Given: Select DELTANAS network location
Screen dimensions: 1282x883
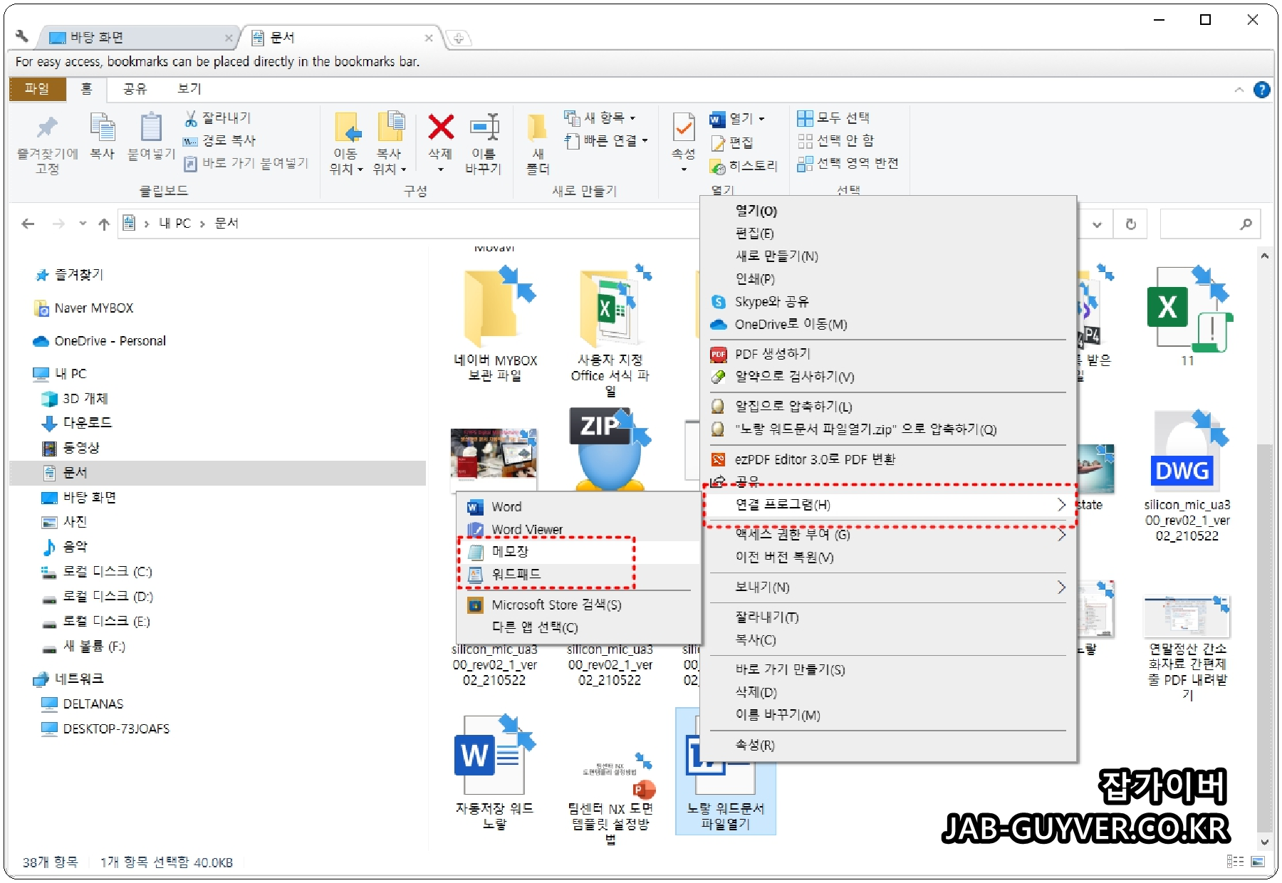Looking at the screenshot, I should pos(82,704).
